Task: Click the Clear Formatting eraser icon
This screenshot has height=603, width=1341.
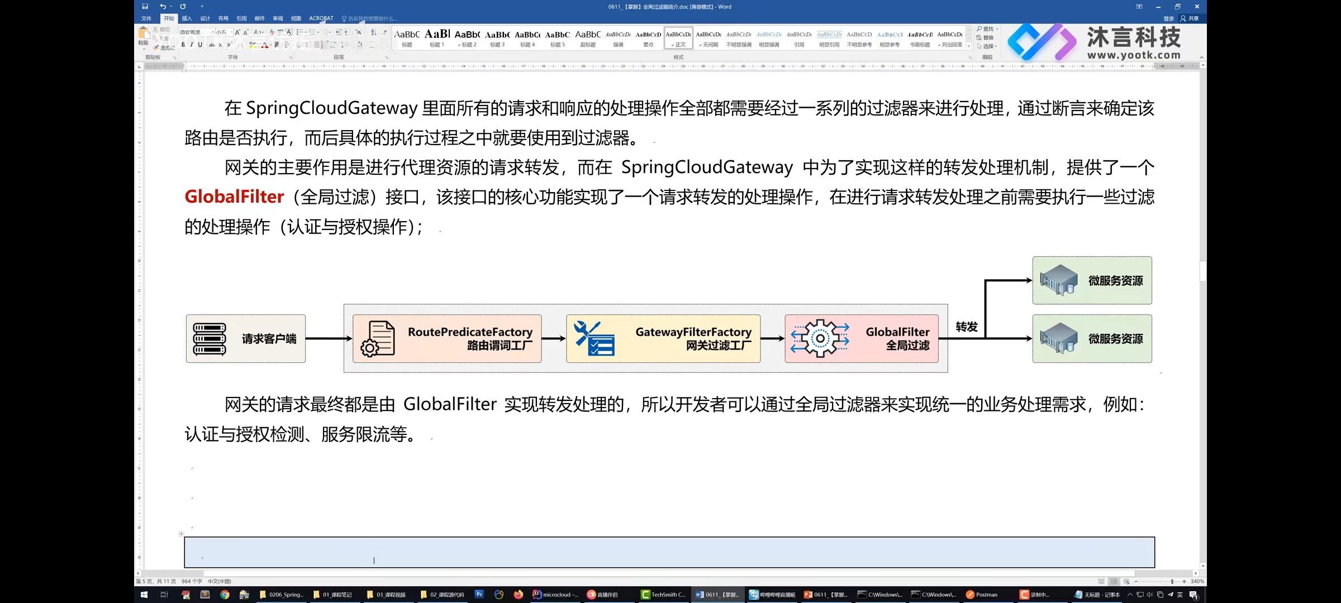Action: click(x=272, y=32)
